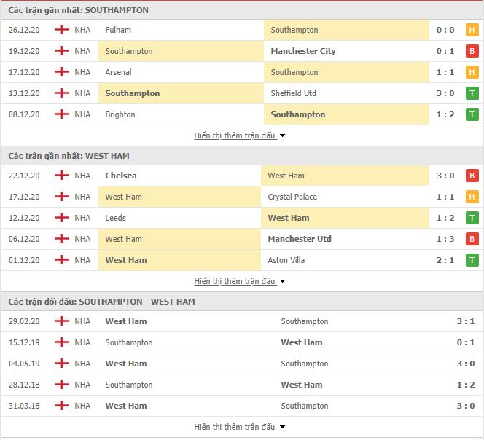Select the highlighted Southampton cell versus Brighton
Image resolution: width=484 pixels, height=440 pixels.
tap(346, 114)
